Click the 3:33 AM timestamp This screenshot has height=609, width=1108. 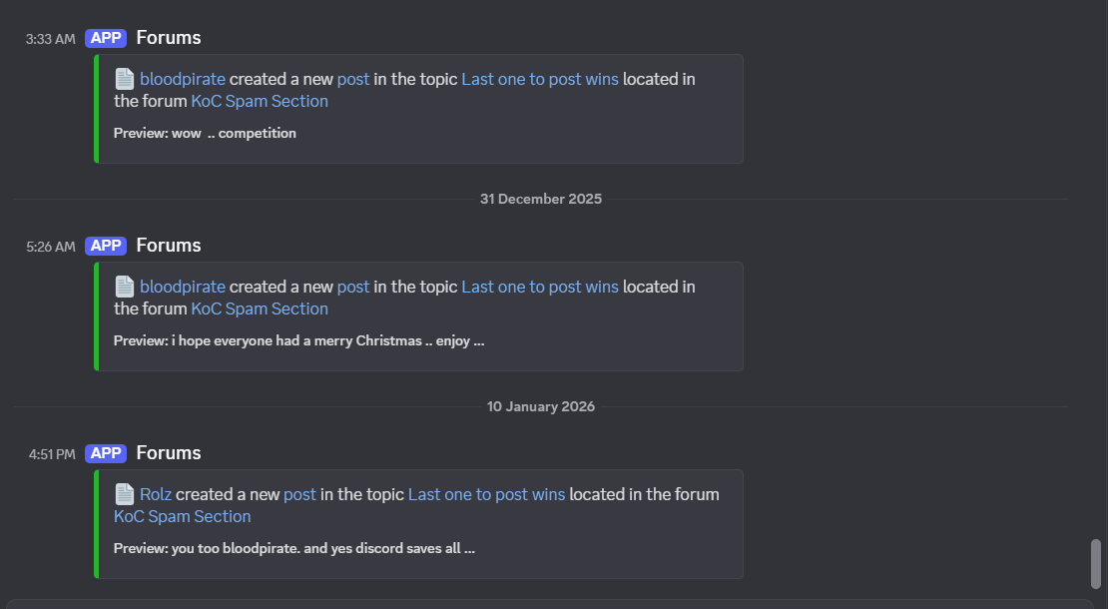pos(49,39)
